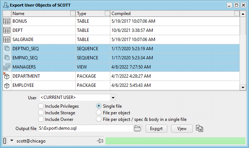
Task: Click the MANAGERS view icon
Action: pyautogui.click(x=7, y=67)
